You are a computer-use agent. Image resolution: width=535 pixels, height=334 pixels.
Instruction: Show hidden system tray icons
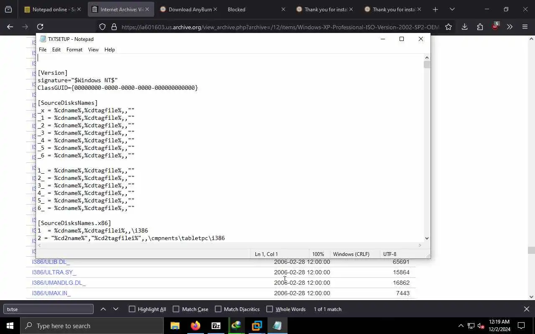pos(461,326)
